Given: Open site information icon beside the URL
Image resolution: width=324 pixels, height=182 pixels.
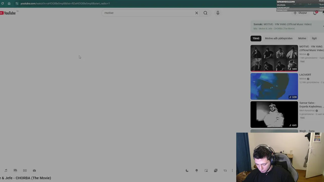Looking at the screenshot, I should (x=17, y=4).
